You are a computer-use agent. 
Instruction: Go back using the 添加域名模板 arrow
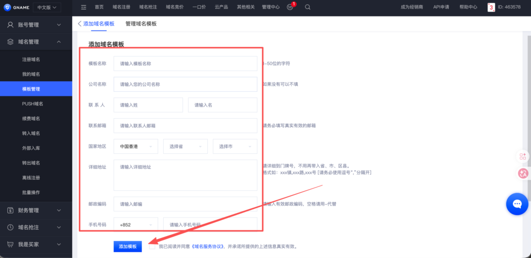click(79, 24)
